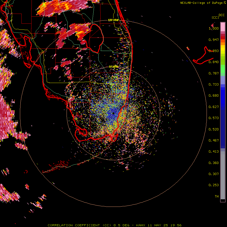The height and width of the screenshot is (227, 227).
Task: Click the 19:56 timestamp
Action: [176, 225]
